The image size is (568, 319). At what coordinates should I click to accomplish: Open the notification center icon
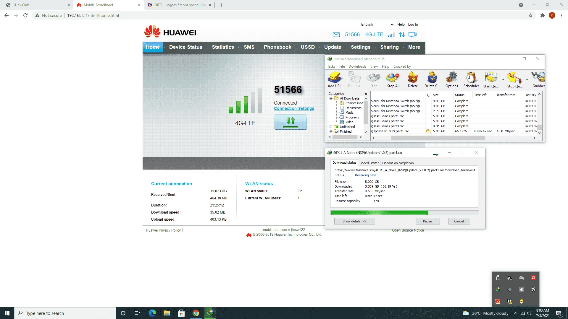(x=559, y=313)
